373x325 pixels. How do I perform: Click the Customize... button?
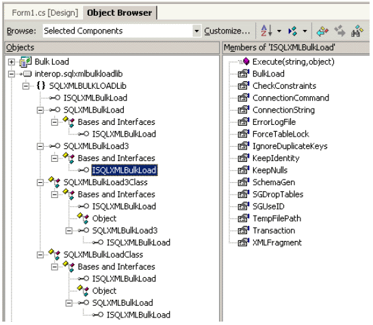click(x=227, y=31)
